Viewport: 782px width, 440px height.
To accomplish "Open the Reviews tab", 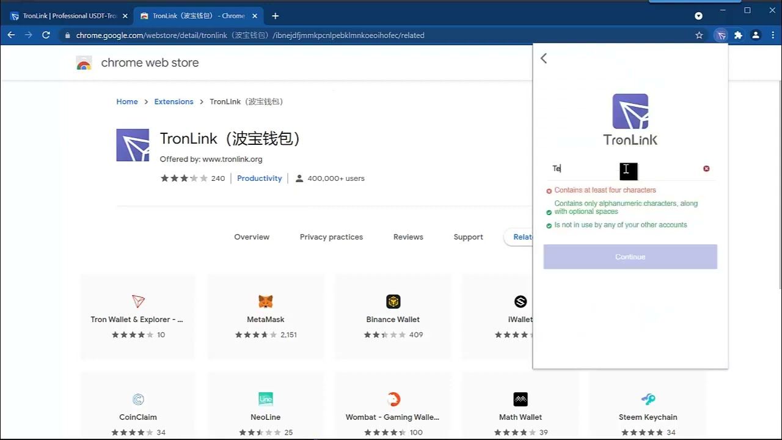I will pyautogui.click(x=408, y=237).
